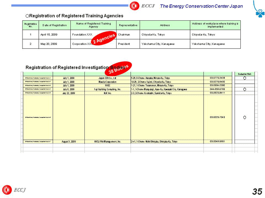265x198 pixels.
Task: Click the 'Corporation XXX' agency name
Action: 82,44
